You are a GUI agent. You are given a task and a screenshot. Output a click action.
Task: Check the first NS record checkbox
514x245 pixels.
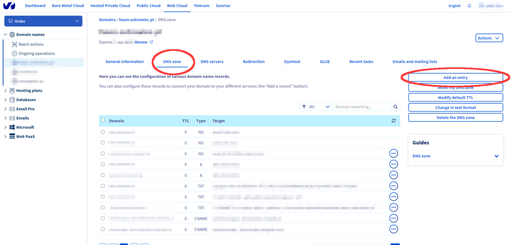pos(103,132)
